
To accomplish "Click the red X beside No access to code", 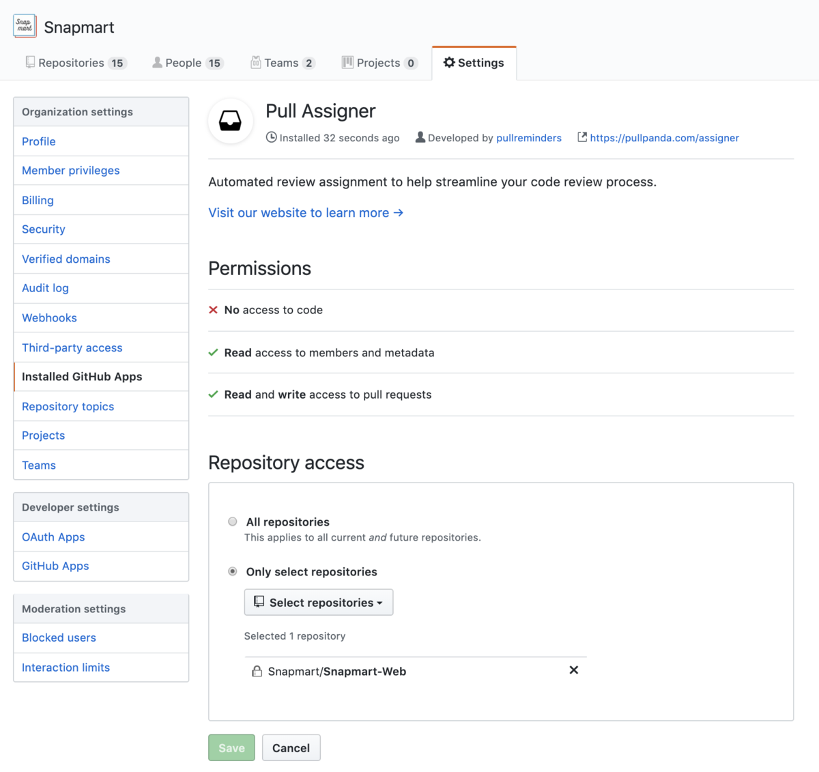I will click(x=213, y=310).
